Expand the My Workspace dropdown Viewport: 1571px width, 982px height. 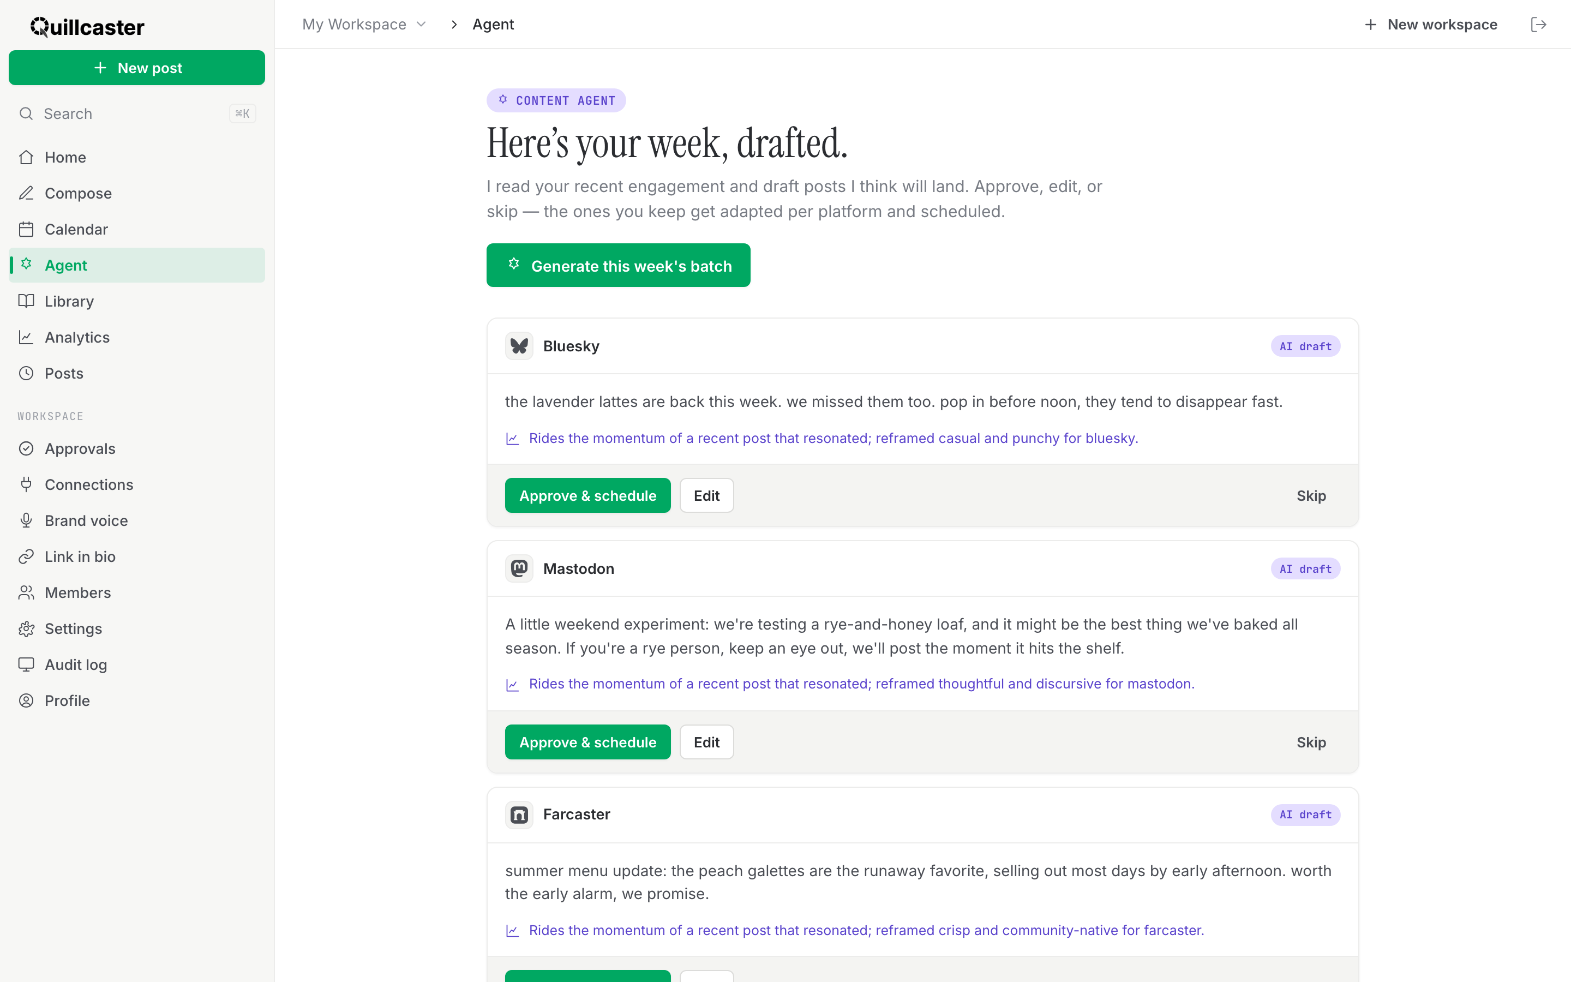[x=364, y=25]
